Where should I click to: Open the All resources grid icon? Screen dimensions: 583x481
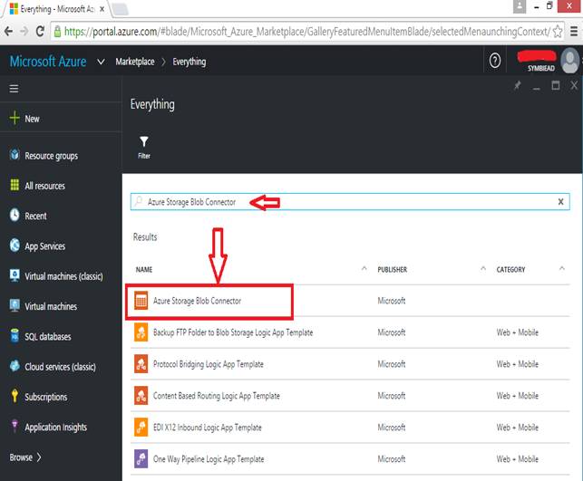[15, 185]
